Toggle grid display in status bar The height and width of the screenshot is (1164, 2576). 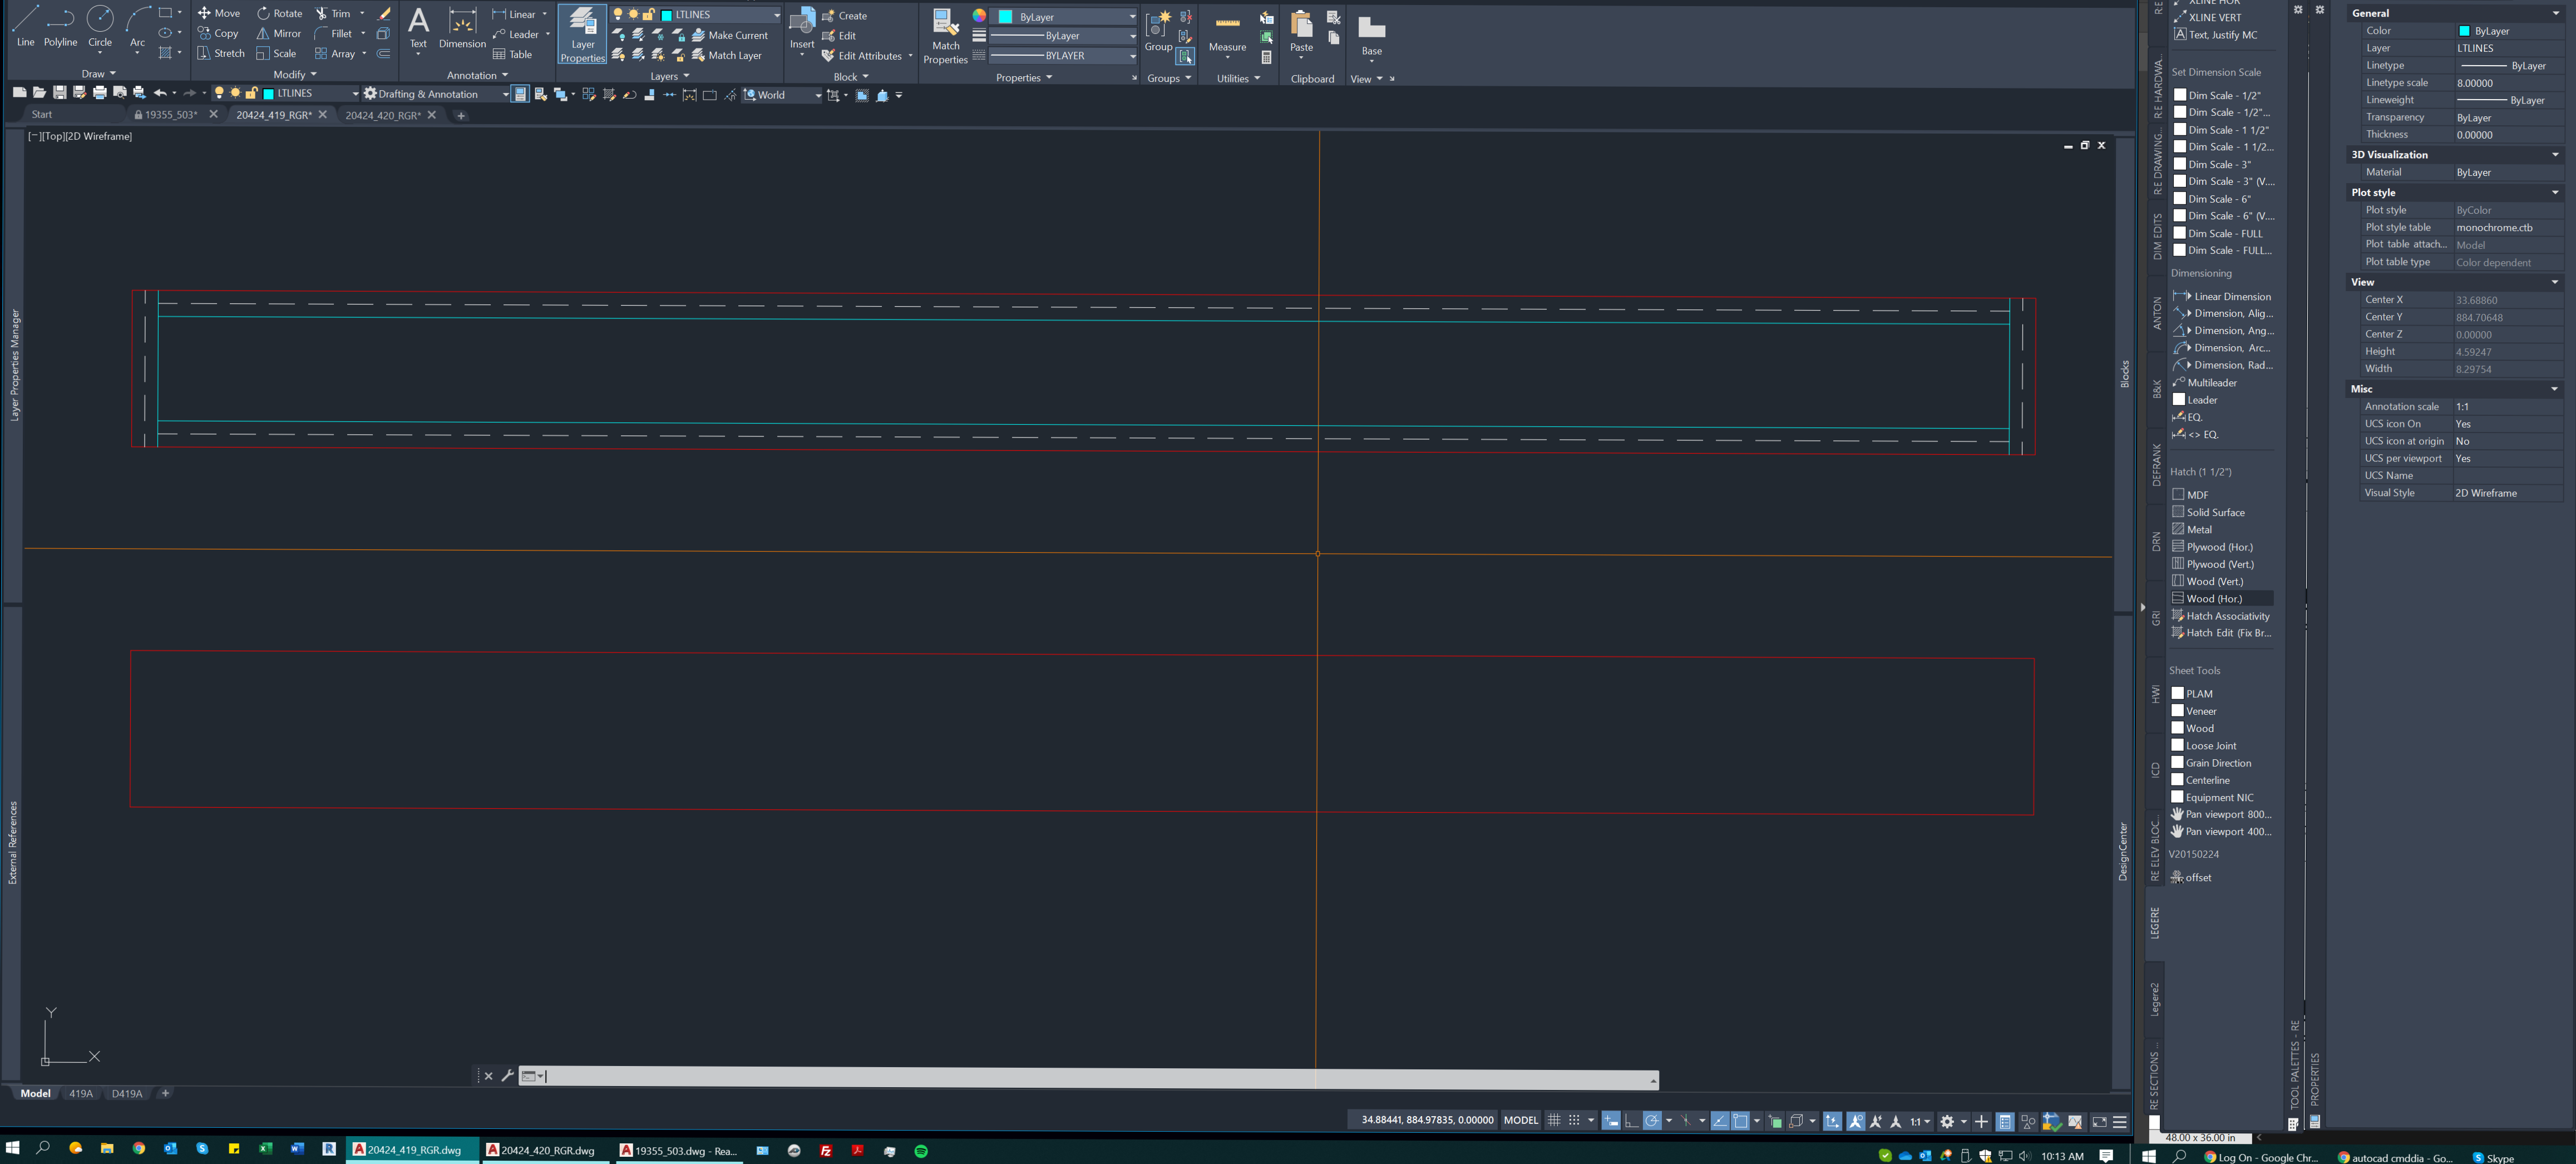[x=1553, y=1121]
